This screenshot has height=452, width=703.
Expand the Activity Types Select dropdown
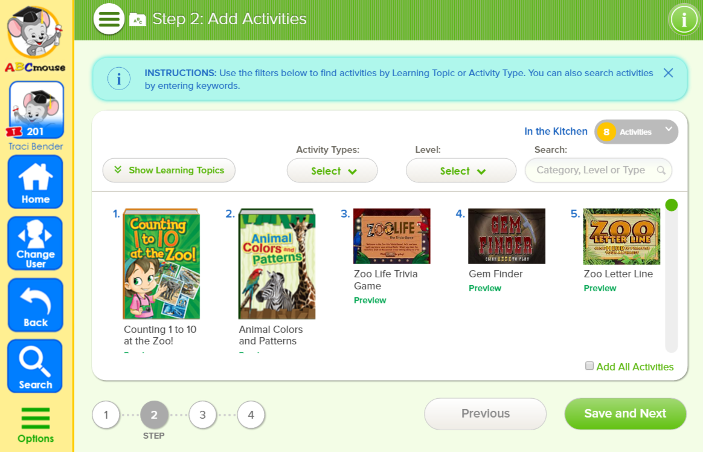coord(332,171)
